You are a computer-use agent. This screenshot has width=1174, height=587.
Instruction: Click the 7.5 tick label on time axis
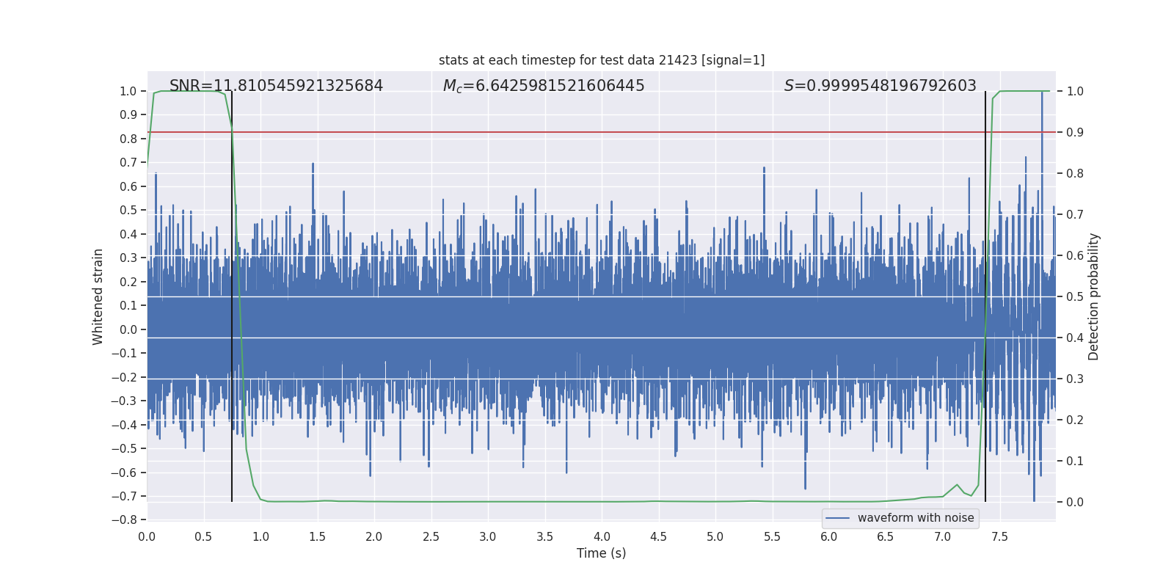(x=999, y=537)
